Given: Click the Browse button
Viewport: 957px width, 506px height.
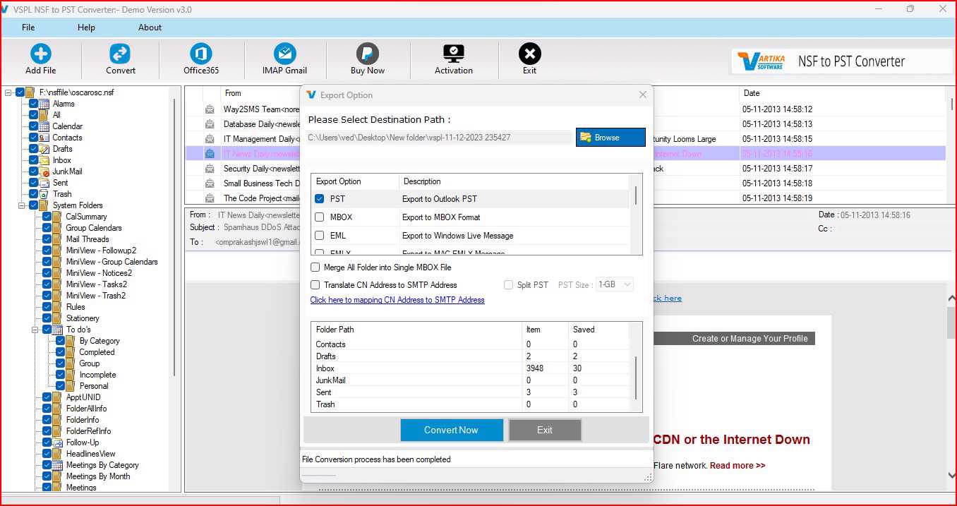Looking at the screenshot, I should pos(610,138).
